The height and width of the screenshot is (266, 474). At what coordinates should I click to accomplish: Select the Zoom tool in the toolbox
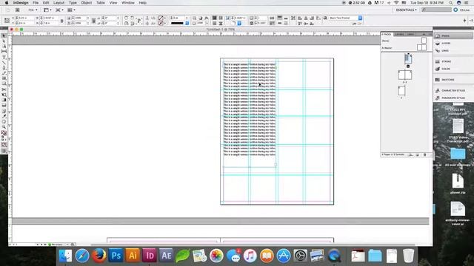click(x=4, y=127)
